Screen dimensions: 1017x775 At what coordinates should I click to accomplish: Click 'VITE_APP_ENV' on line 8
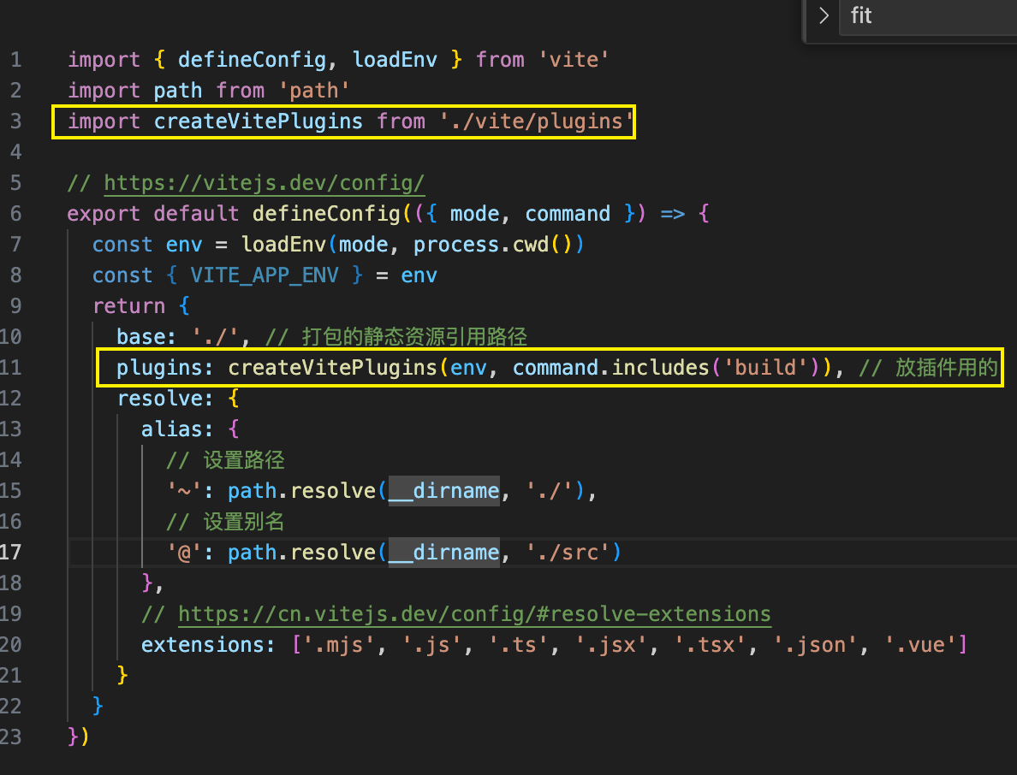point(265,275)
